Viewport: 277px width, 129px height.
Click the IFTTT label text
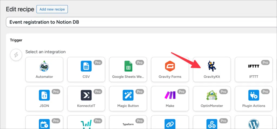(254, 77)
